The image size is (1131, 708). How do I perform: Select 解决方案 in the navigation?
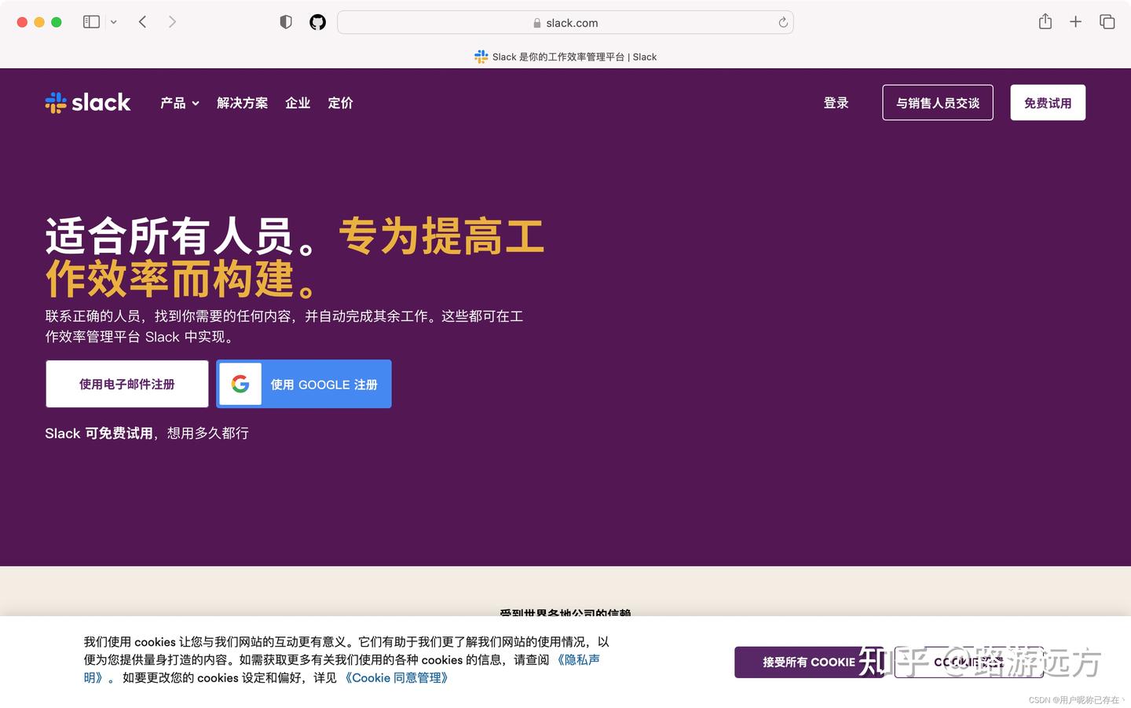242,103
